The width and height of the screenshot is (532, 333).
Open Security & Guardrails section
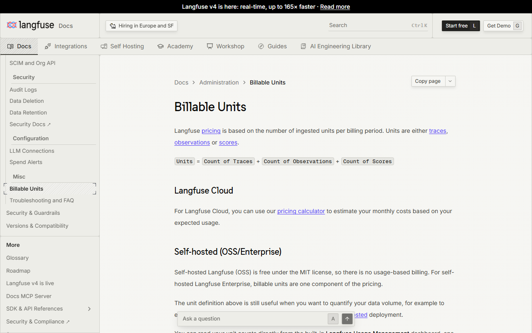[33, 213]
